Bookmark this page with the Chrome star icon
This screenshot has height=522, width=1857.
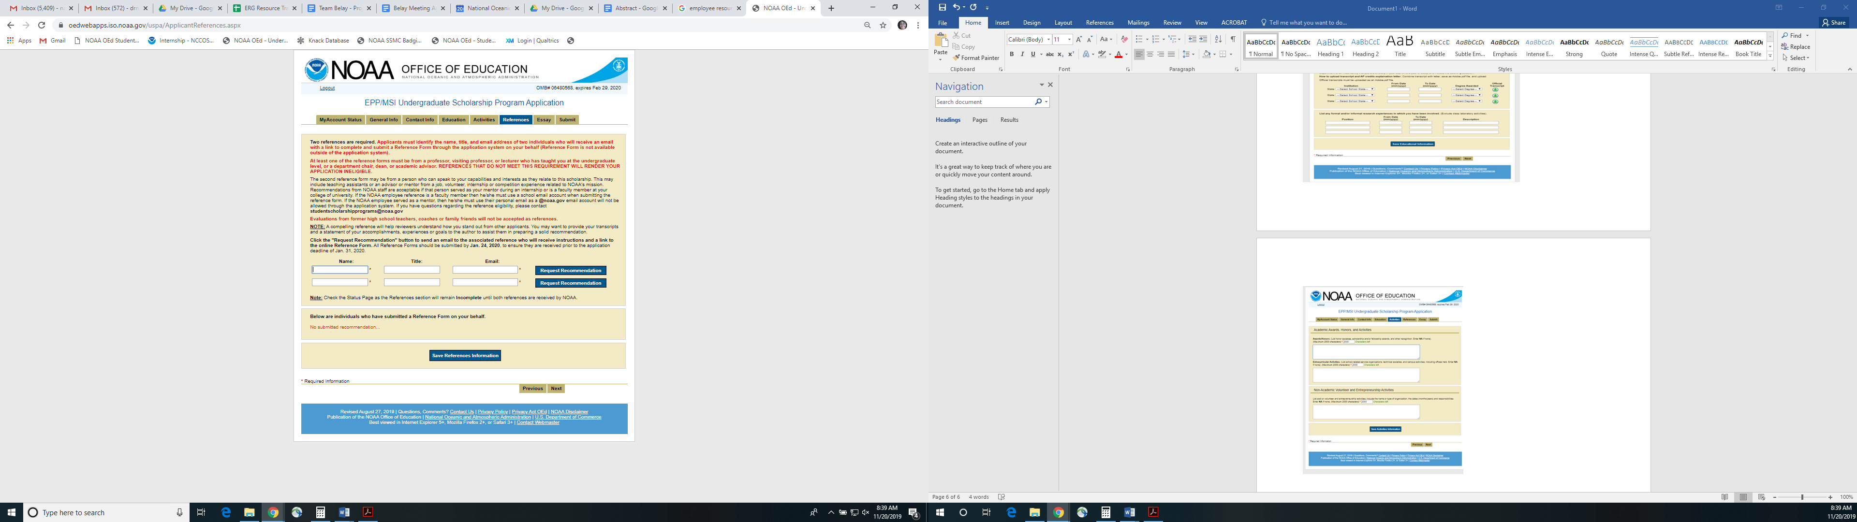[883, 25]
